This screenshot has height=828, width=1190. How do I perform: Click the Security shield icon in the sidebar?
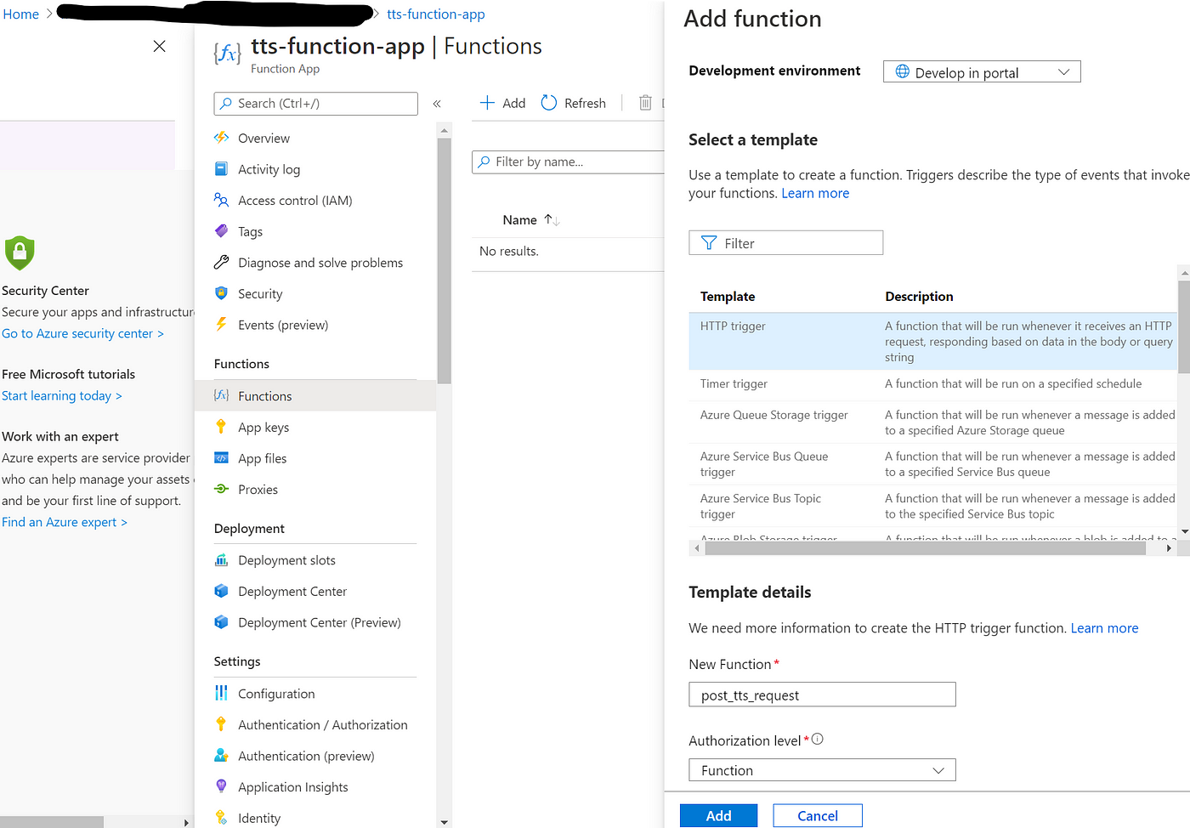click(x=221, y=293)
